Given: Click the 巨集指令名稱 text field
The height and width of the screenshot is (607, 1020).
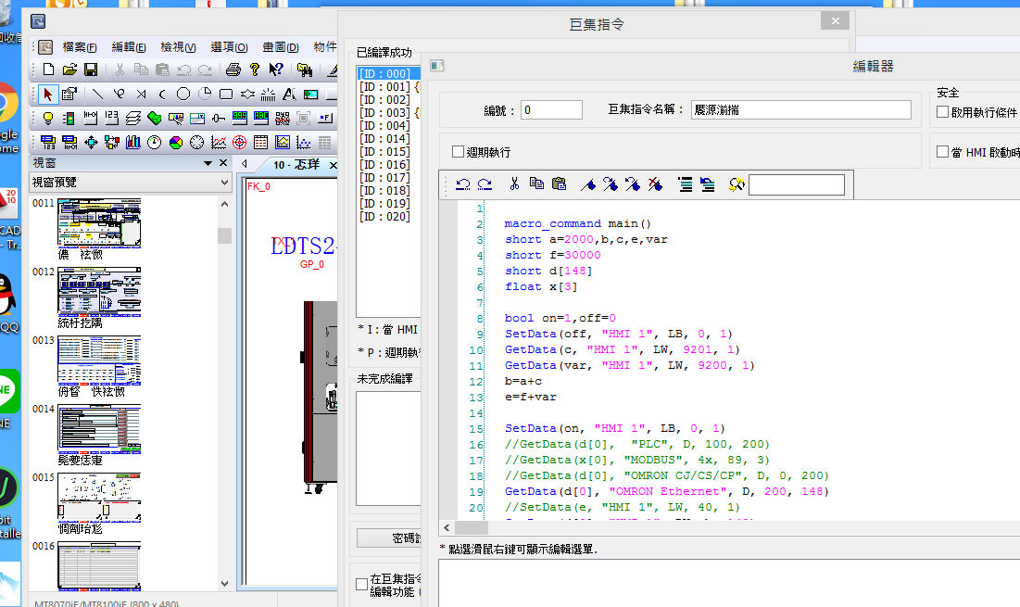Looking at the screenshot, I should (801, 110).
